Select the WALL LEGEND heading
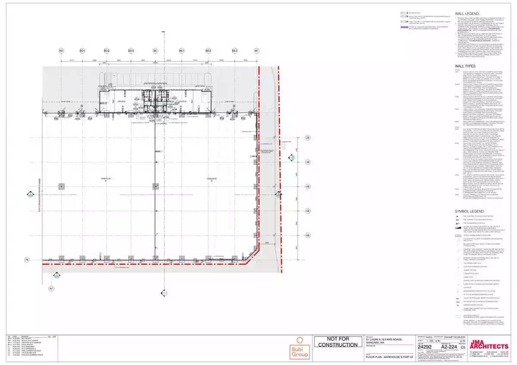 click(468, 14)
